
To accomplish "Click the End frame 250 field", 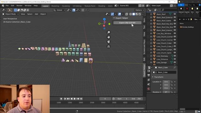I will point(136,99).
